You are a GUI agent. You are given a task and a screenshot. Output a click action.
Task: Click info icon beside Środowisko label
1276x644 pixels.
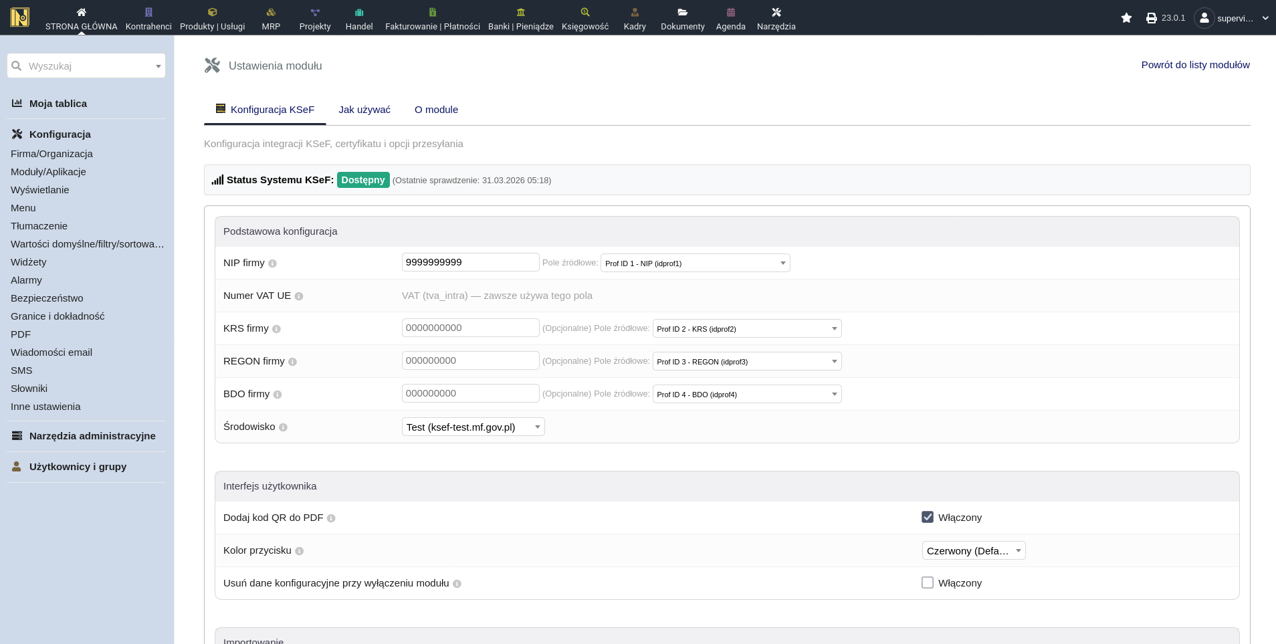283,427
